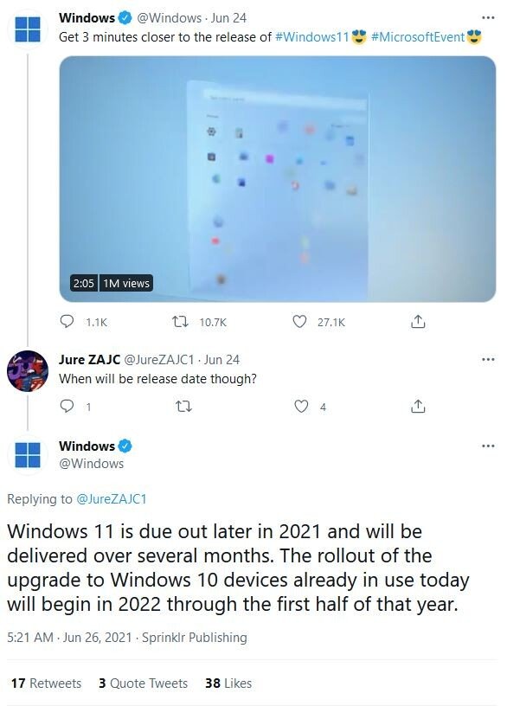This screenshot has width=507, height=706.
Task: Play the Windows 11 teaser video
Action: pos(278,179)
